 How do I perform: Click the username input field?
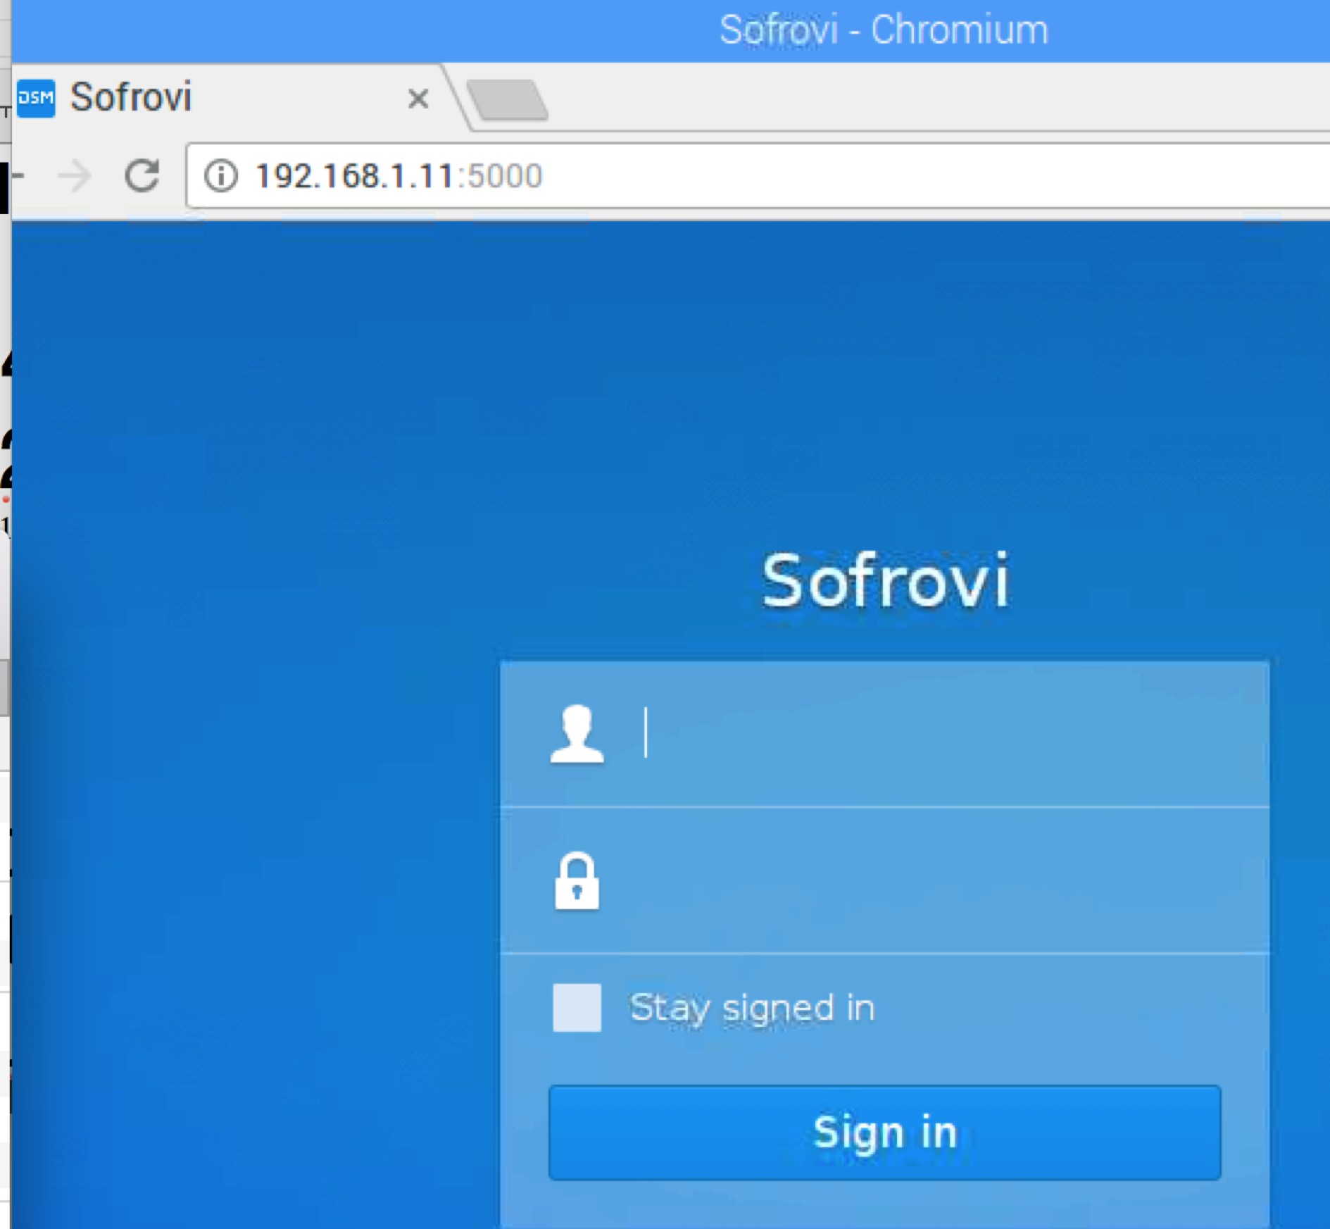pos(884,734)
